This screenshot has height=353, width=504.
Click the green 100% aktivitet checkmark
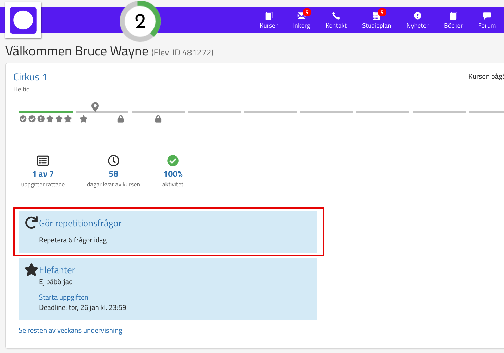[x=173, y=161]
